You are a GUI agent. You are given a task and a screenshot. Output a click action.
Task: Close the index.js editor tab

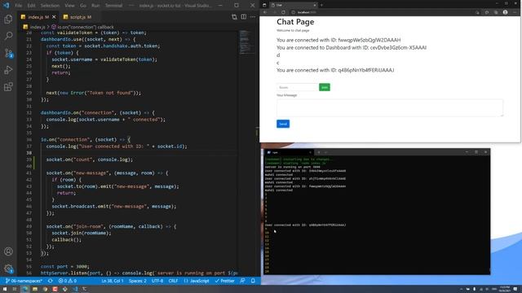click(54, 17)
